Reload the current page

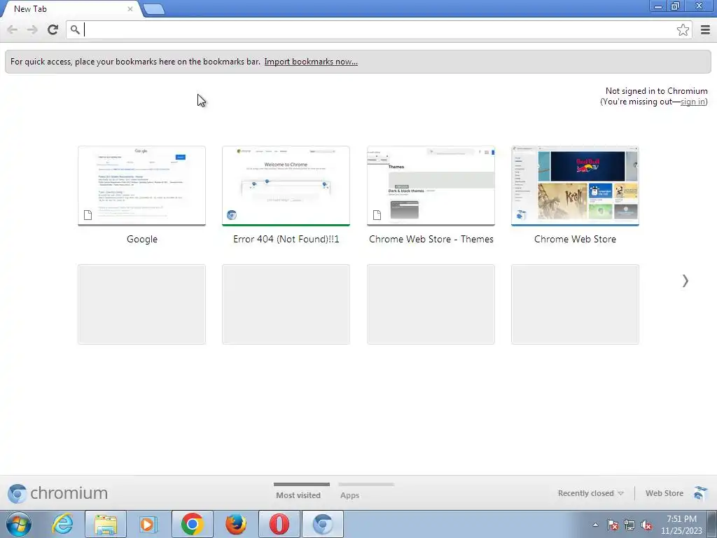53,29
